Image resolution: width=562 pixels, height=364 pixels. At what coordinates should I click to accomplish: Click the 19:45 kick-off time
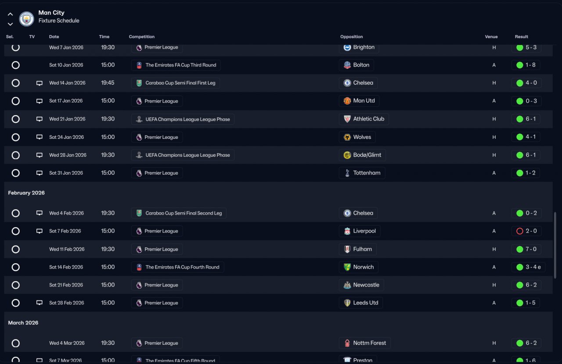[x=108, y=83]
